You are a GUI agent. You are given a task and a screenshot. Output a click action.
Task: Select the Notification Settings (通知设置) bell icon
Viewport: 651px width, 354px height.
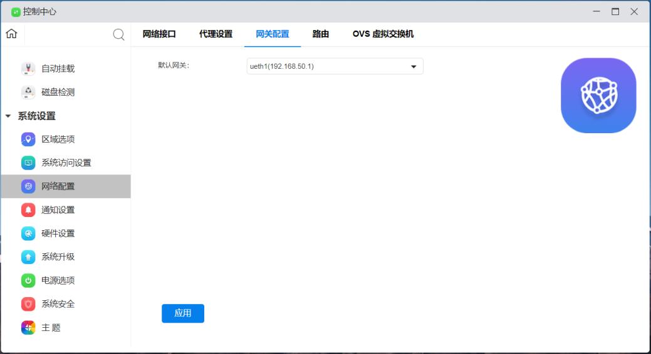tap(28, 210)
